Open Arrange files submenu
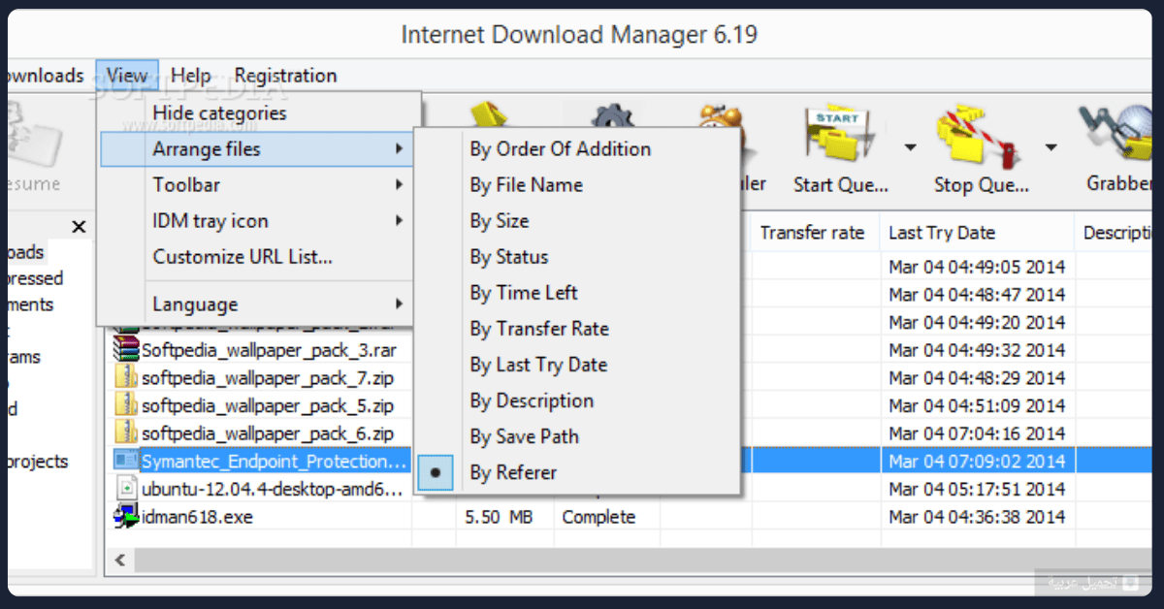The width and height of the screenshot is (1164, 609). pos(258,149)
